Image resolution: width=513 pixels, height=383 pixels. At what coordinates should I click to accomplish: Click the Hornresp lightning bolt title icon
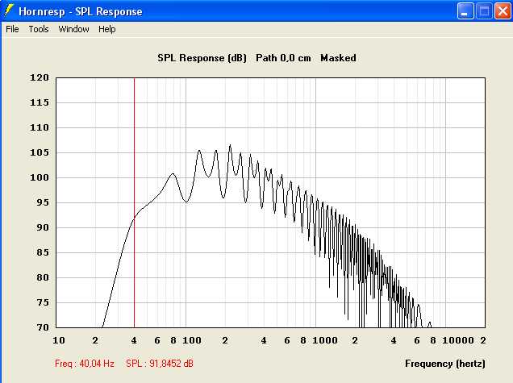(9, 11)
